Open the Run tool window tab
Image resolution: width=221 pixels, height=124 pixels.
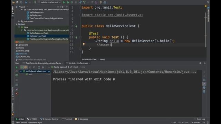click(x=20, y=119)
